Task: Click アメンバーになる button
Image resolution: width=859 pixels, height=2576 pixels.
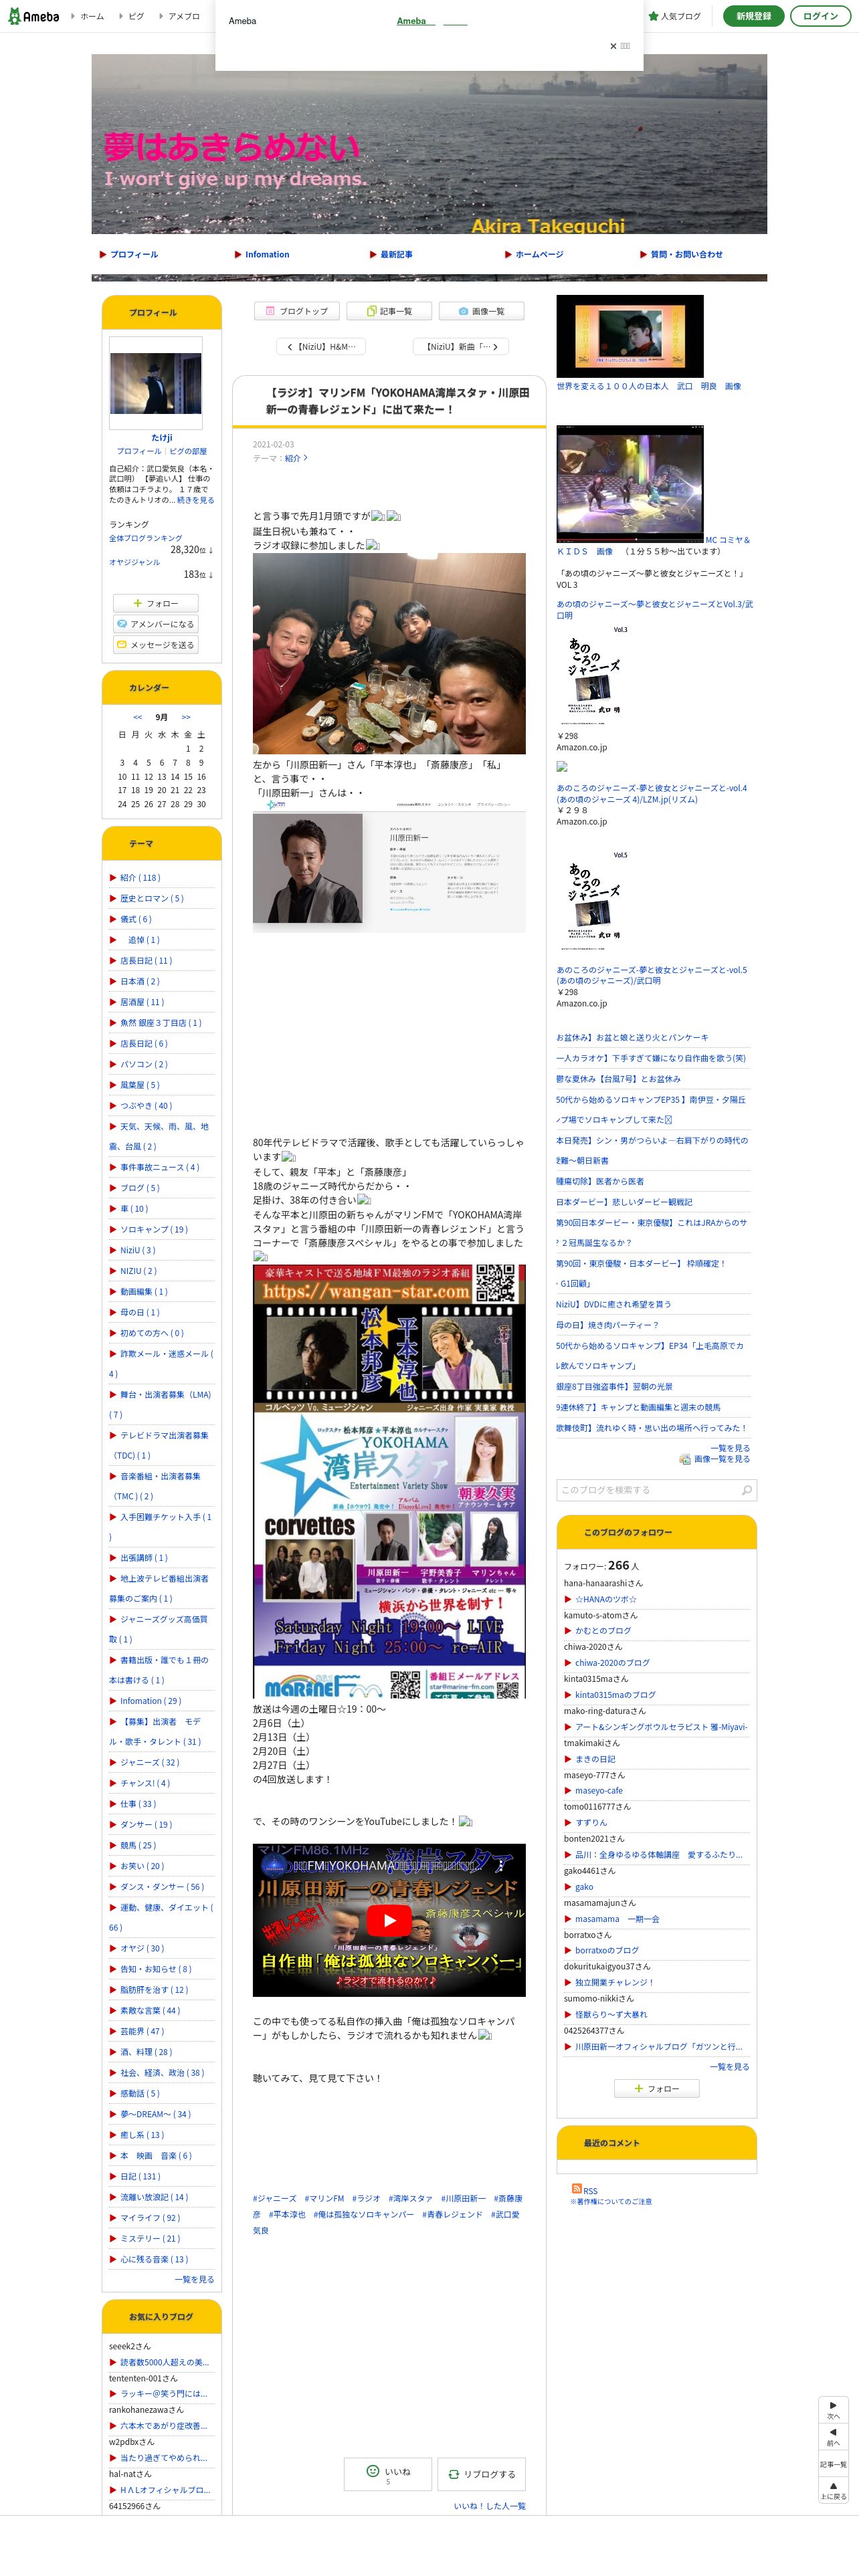Action: [156, 624]
